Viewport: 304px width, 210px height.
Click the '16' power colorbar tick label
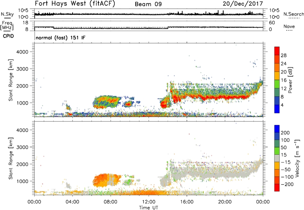point(283,80)
